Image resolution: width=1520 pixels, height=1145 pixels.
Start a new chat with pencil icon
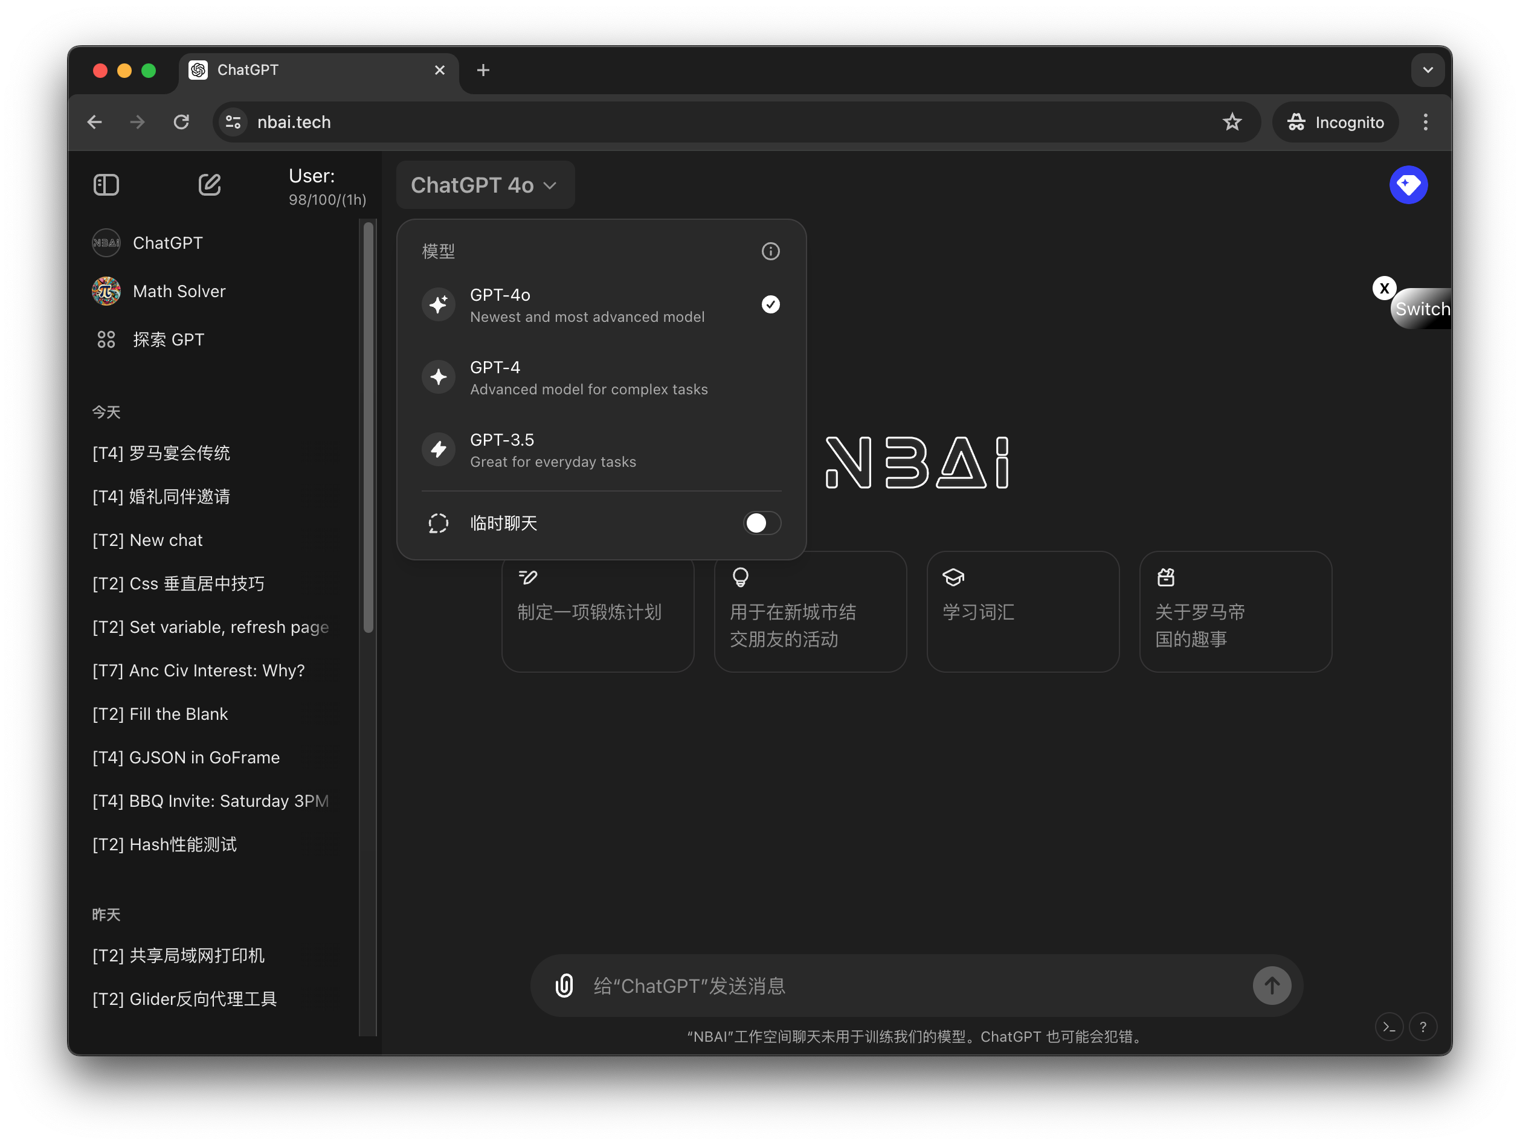click(210, 185)
